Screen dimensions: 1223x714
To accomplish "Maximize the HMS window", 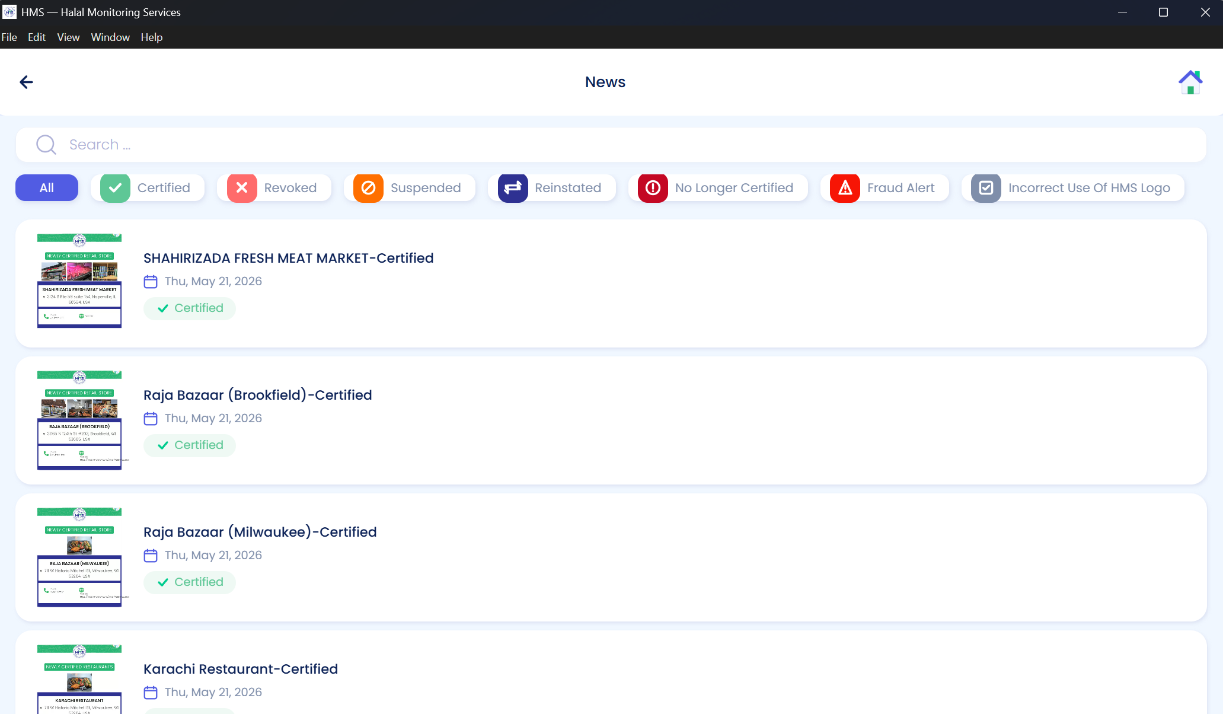I will pos(1163,12).
